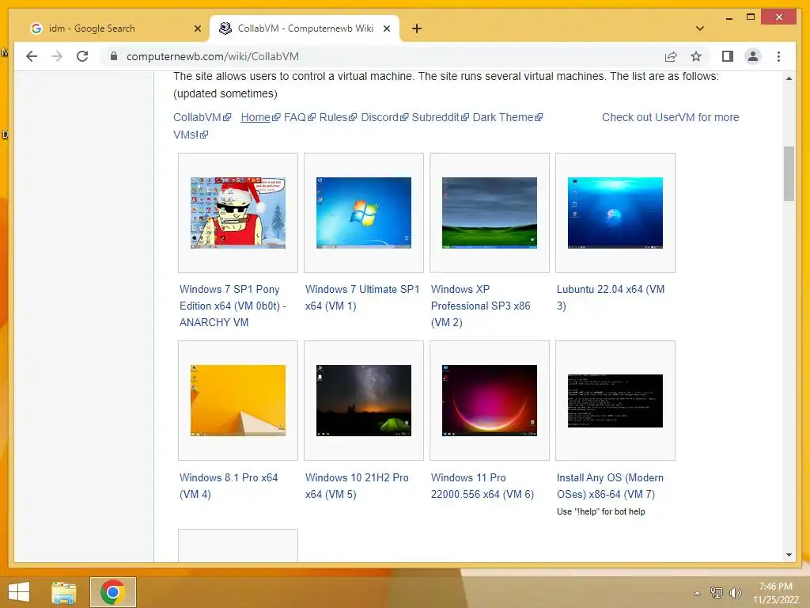Click the page scrollbar thumb
The width and height of the screenshot is (810, 608).
789,173
